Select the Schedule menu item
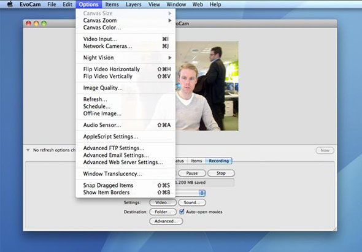The image size is (362, 252). pyautogui.click(x=126, y=107)
